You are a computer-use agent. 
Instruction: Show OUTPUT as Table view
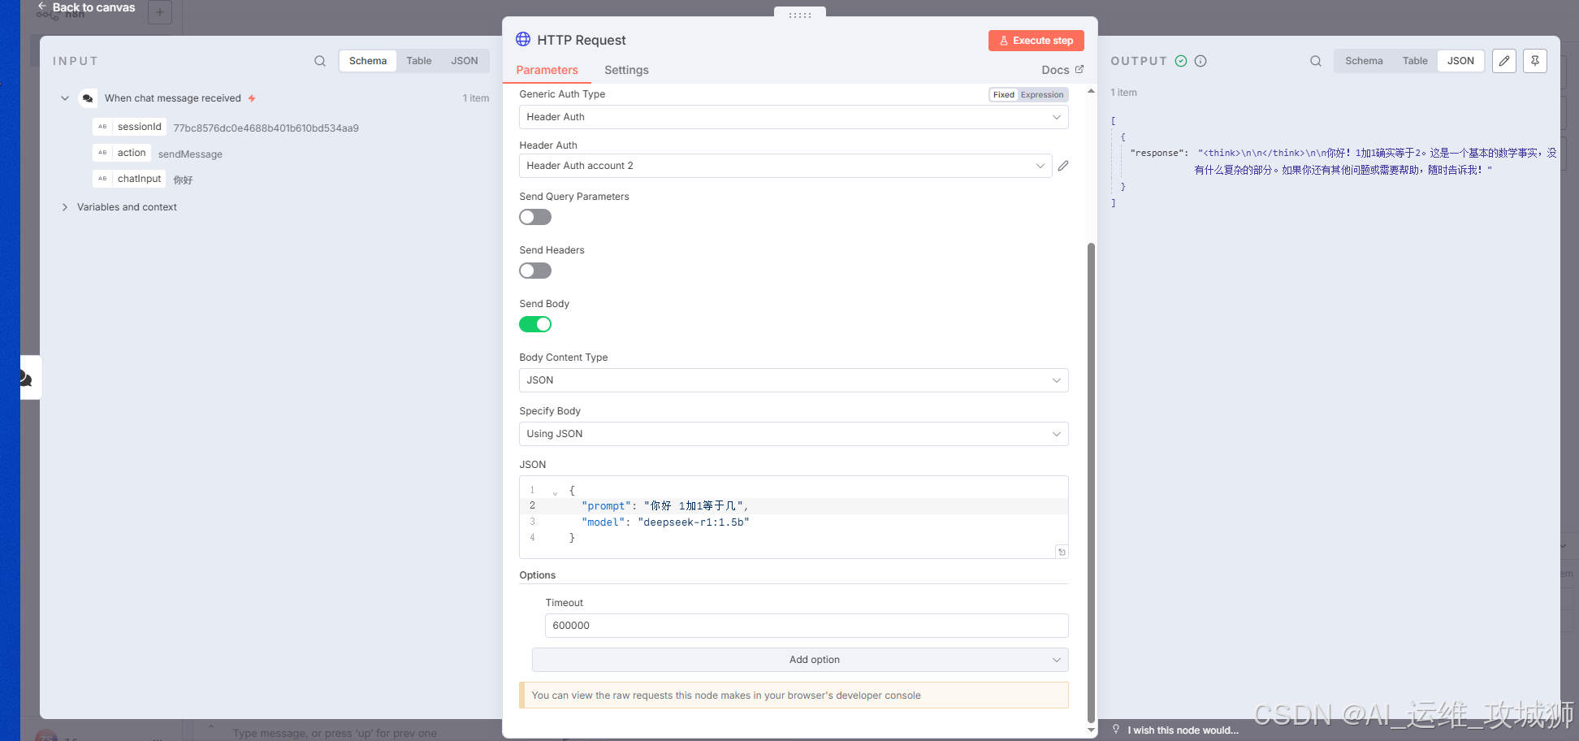pos(1415,61)
